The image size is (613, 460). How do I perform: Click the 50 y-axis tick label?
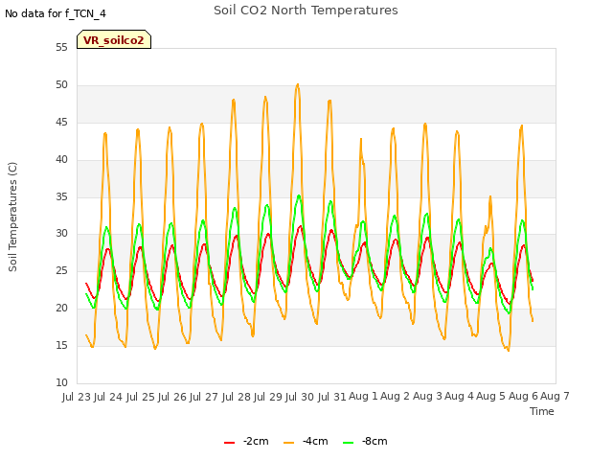61,85
